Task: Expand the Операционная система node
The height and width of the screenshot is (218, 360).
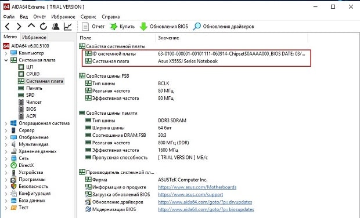Action: [x=6, y=123]
